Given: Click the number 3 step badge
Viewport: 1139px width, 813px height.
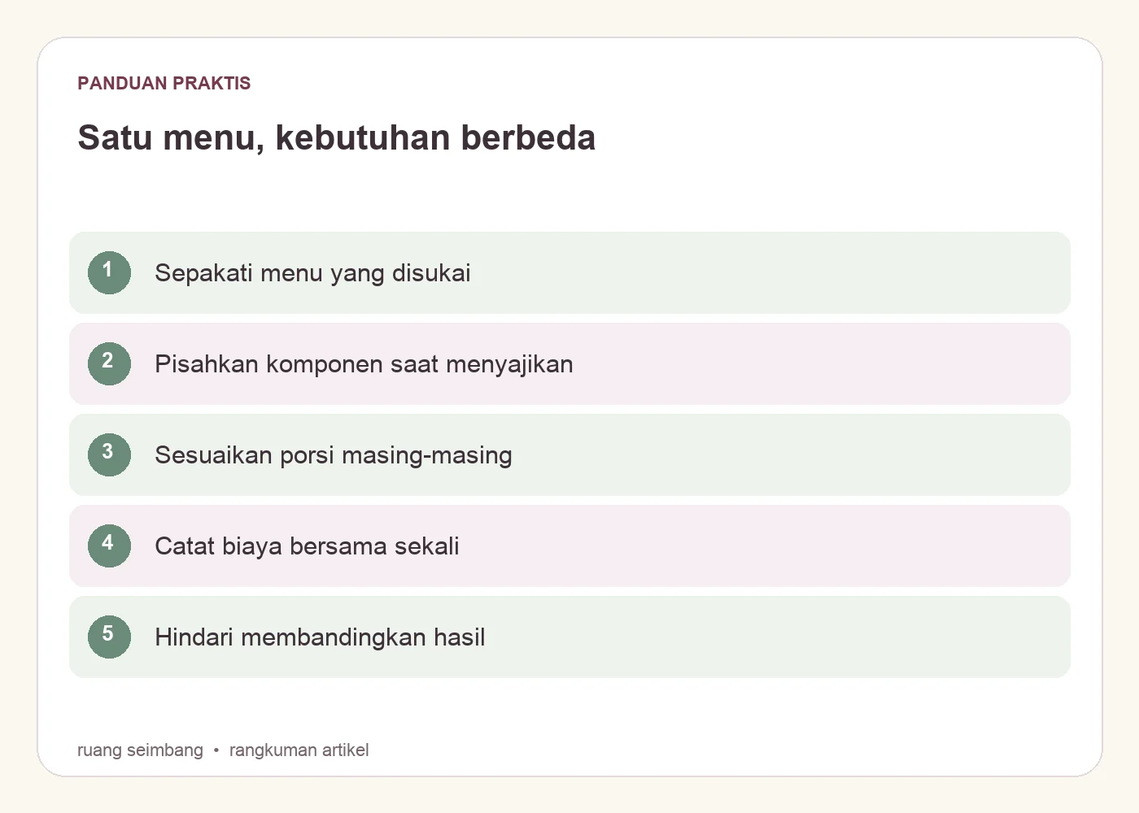Looking at the screenshot, I should [109, 454].
